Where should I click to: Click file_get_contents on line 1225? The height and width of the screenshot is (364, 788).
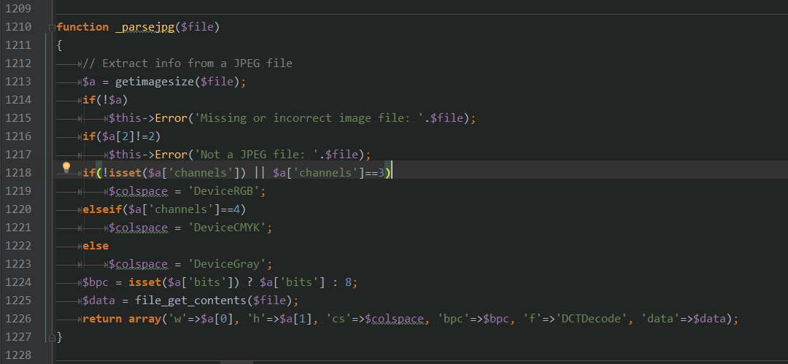click(190, 301)
